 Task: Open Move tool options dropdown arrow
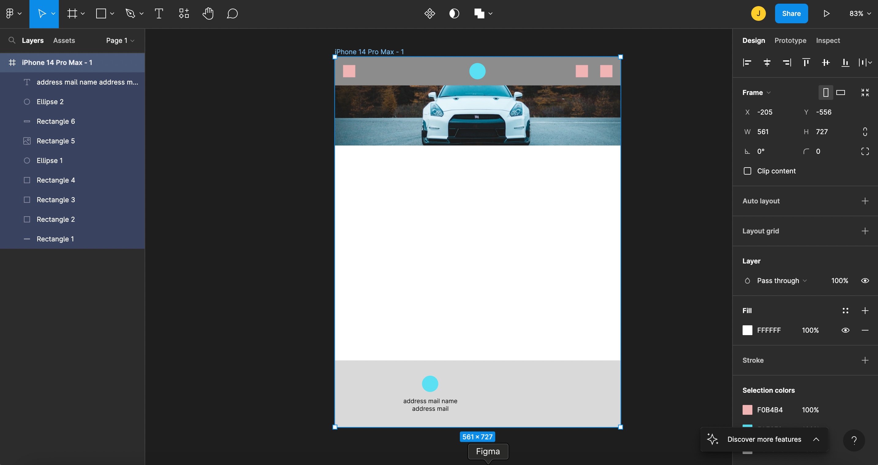pyautogui.click(x=53, y=14)
